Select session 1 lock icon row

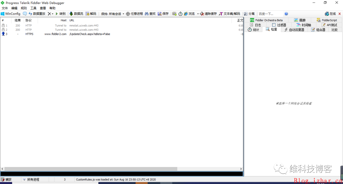coord(121,26)
